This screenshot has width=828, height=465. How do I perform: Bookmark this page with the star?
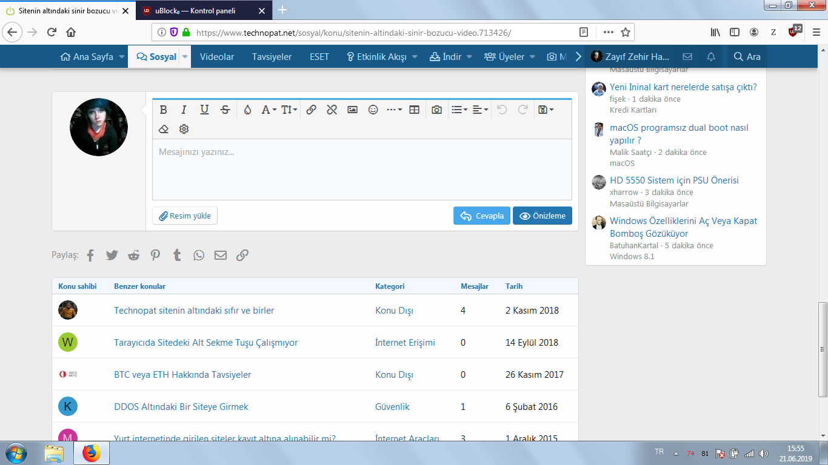click(x=626, y=32)
